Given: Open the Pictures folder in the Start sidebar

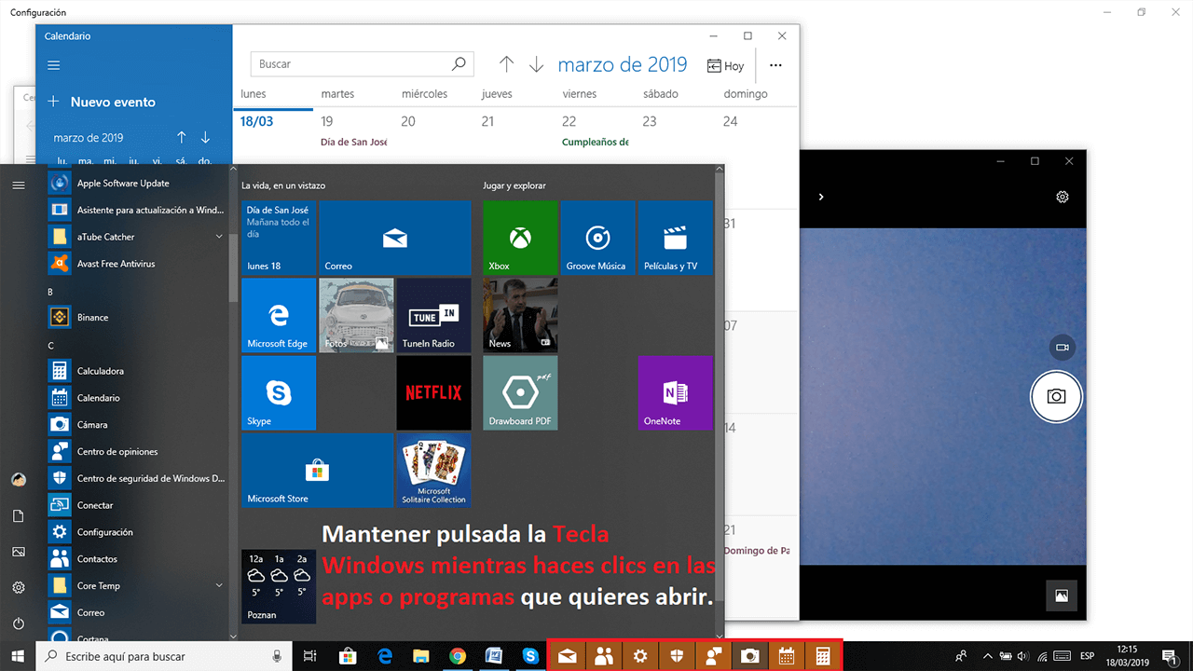Looking at the screenshot, I should coord(18,552).
